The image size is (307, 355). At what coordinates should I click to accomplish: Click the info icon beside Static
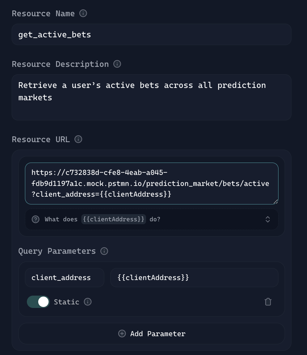[88, 302]
